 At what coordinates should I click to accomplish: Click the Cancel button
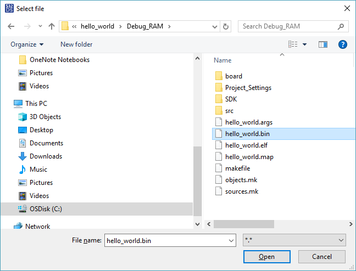point(322,257)
